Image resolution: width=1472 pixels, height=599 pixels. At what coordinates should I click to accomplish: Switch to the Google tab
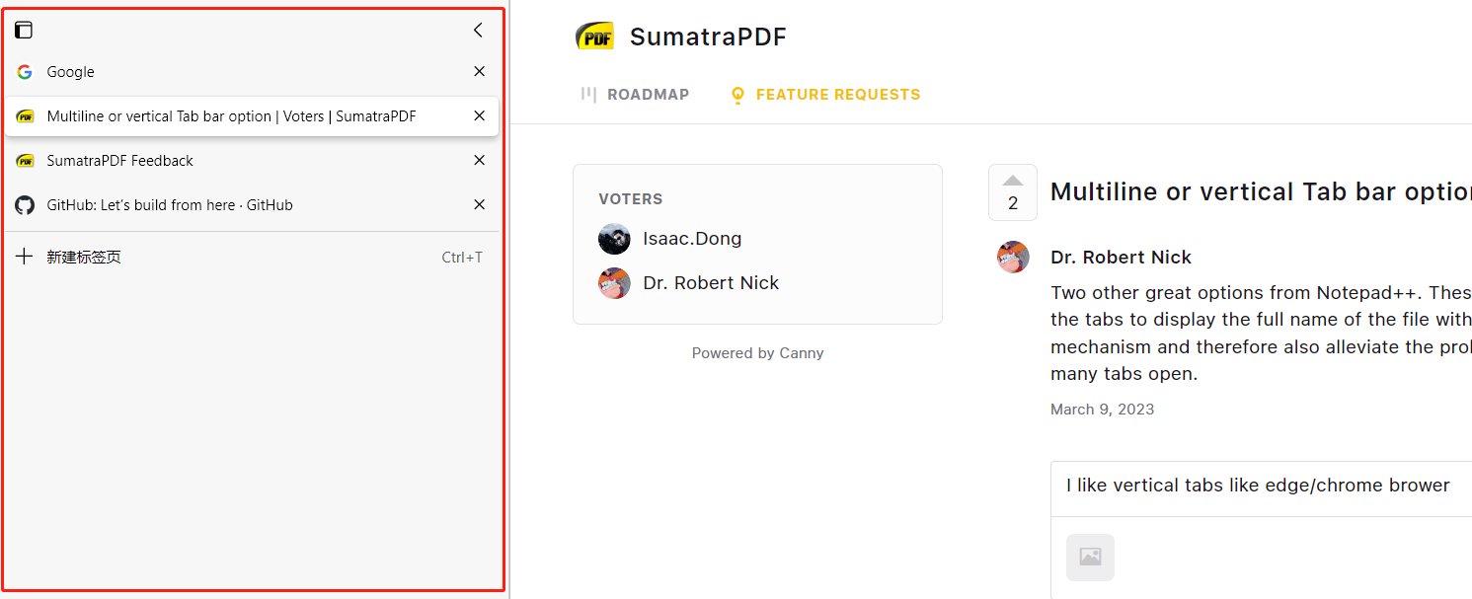[x=252, y=72]
